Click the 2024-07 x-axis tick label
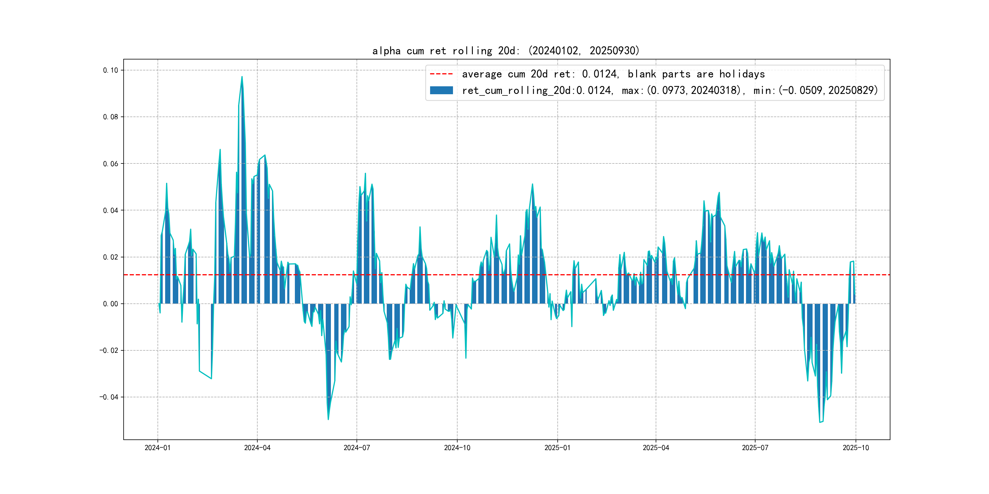The height and width of the screenshot is (494, 989). pyautogui.click(x=357, y=448)
